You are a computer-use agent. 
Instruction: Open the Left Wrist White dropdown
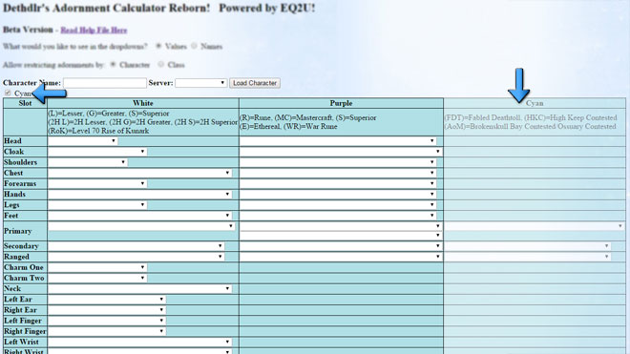click(139, 342)
